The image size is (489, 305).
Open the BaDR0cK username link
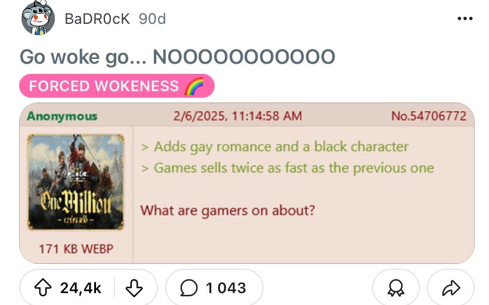[97, 18]
